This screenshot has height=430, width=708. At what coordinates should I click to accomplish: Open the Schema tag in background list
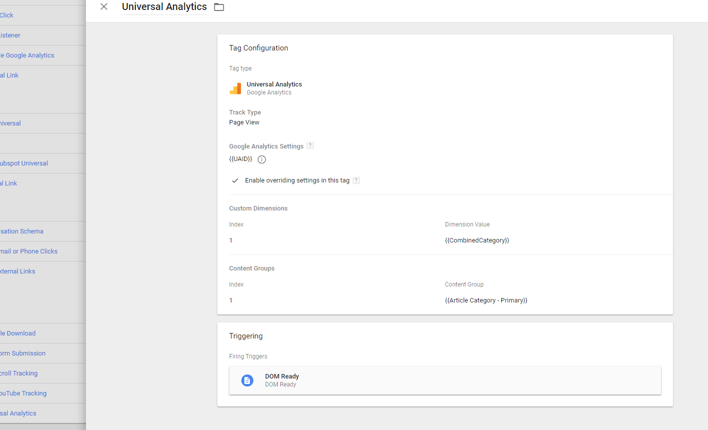click(21, 231)
